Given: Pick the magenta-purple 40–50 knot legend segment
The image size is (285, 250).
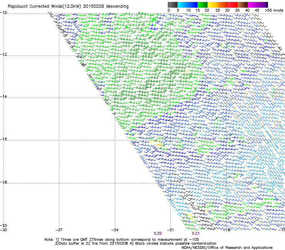Looking at the screenshot, I should tap(258, 5).
